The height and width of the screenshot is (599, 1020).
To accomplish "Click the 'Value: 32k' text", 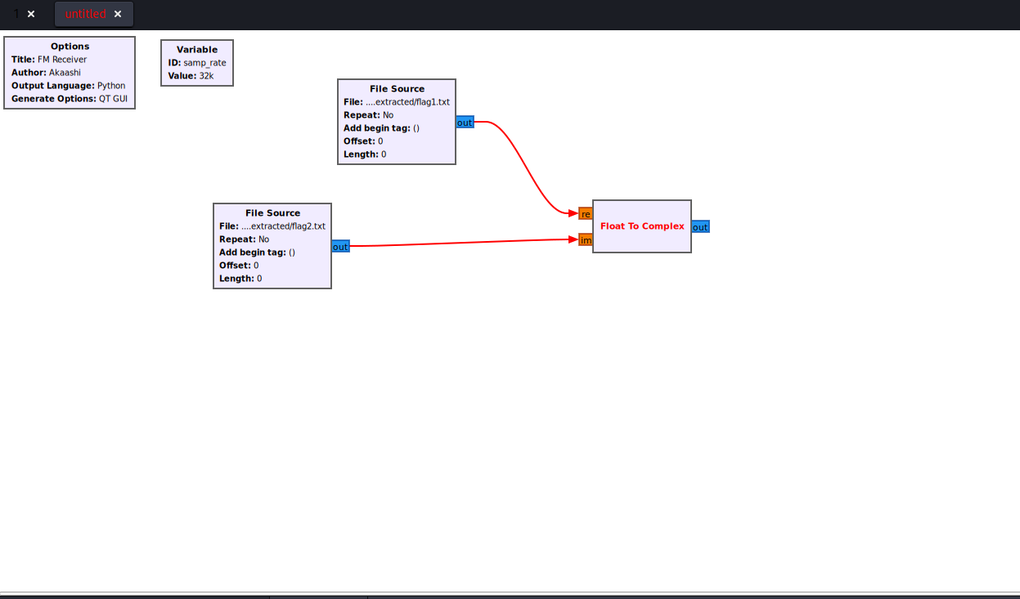I will (x=191, y=76).
